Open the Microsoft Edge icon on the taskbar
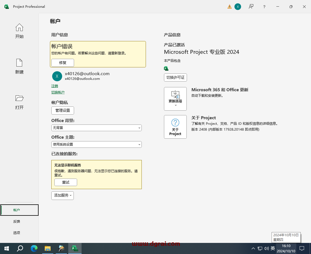Image resolution: width=311 pixels, height=254 pixels. [x=34, y=248]
